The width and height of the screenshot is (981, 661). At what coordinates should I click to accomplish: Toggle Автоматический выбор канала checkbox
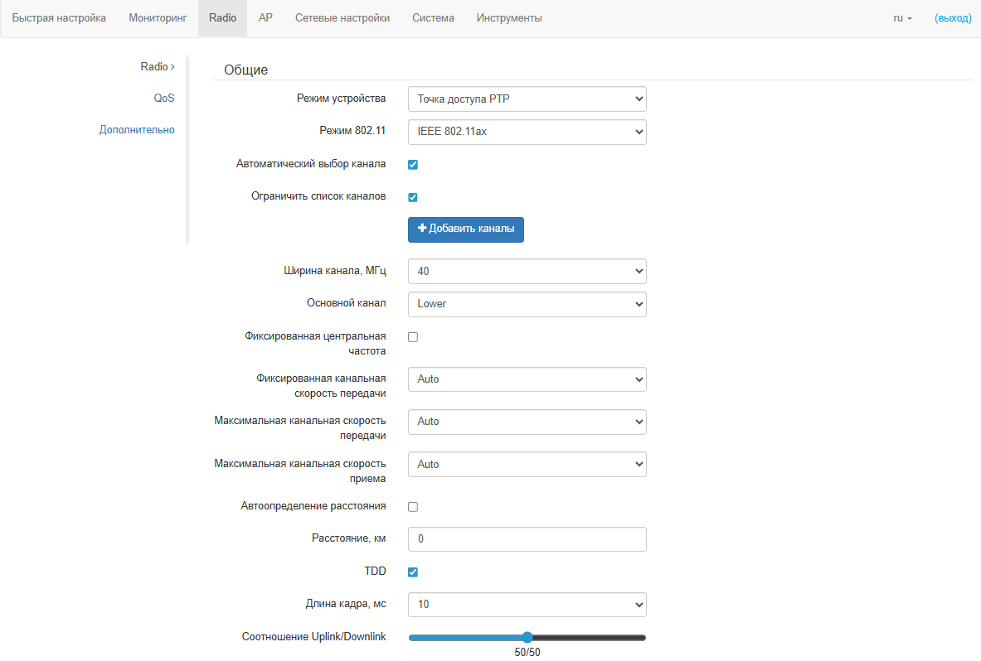[x=413, y=165]
